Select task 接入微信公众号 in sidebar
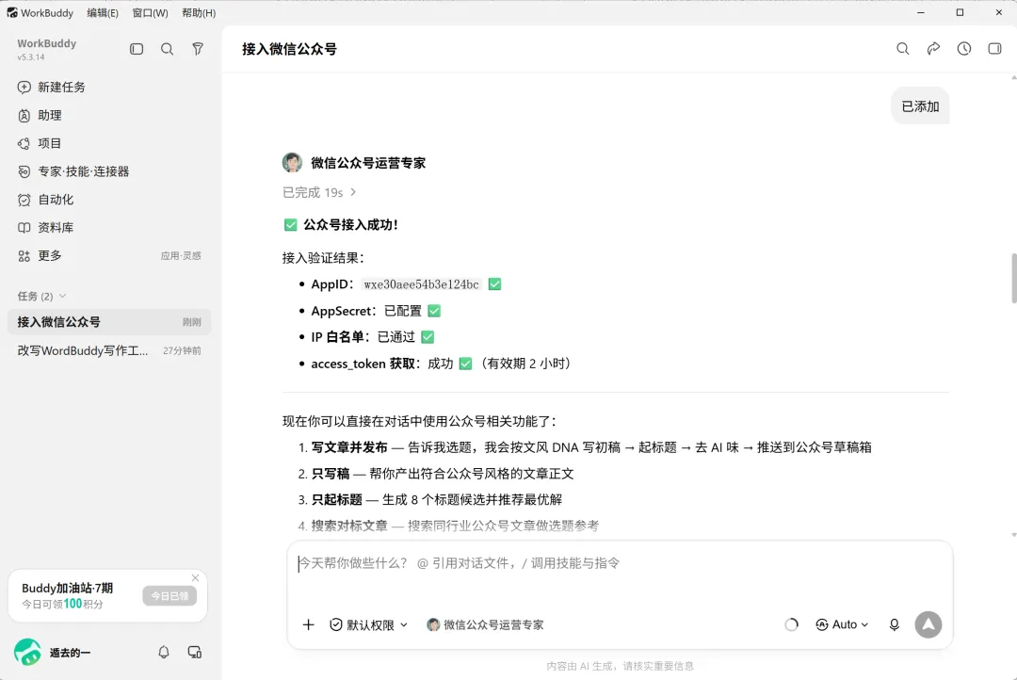Viewport: 1017px width, 680px height. pyautogui.click(x=109, y=322)
